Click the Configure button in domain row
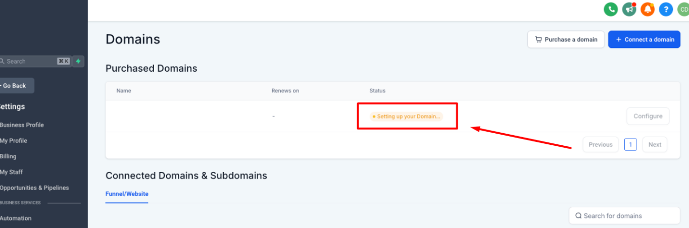The width and height of the screenshot is (689, 228). pyautogui.click(x=648, y=116)
